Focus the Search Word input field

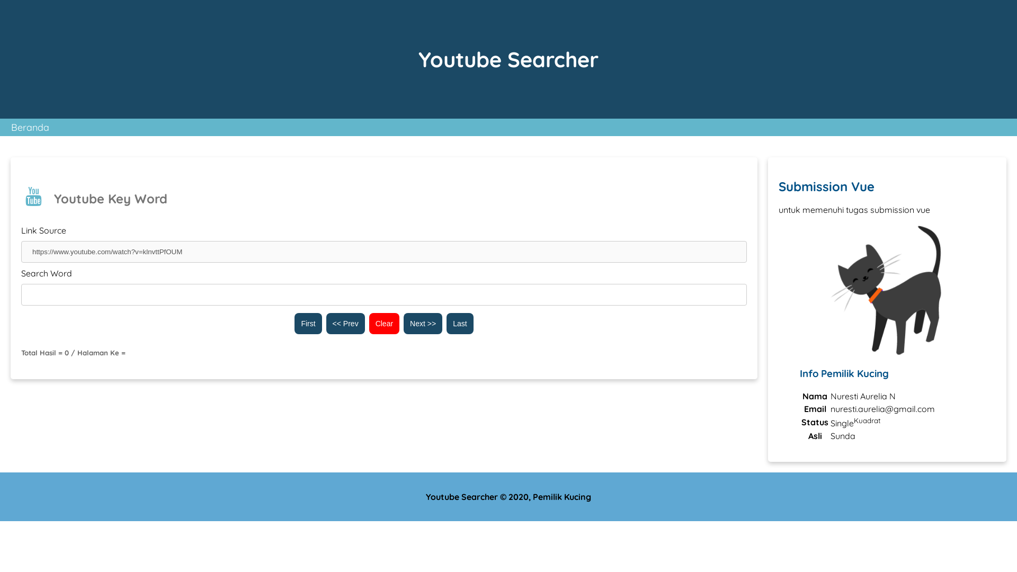pyautogui.click(x=384, y=295)
